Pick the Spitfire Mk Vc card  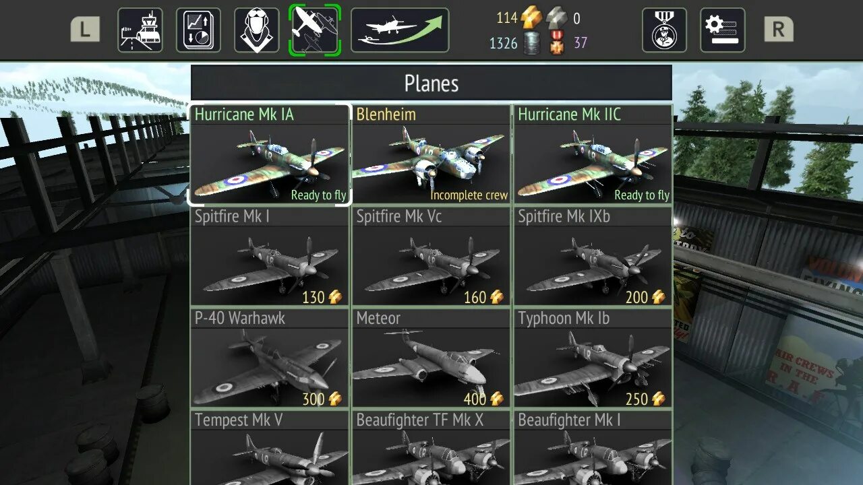(x=431, y=257)
